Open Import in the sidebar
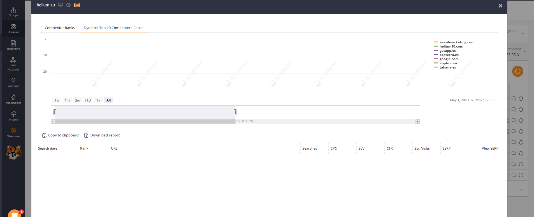This screenshot has height=217, width=534. pyautogui.click(x=13, y=116)
